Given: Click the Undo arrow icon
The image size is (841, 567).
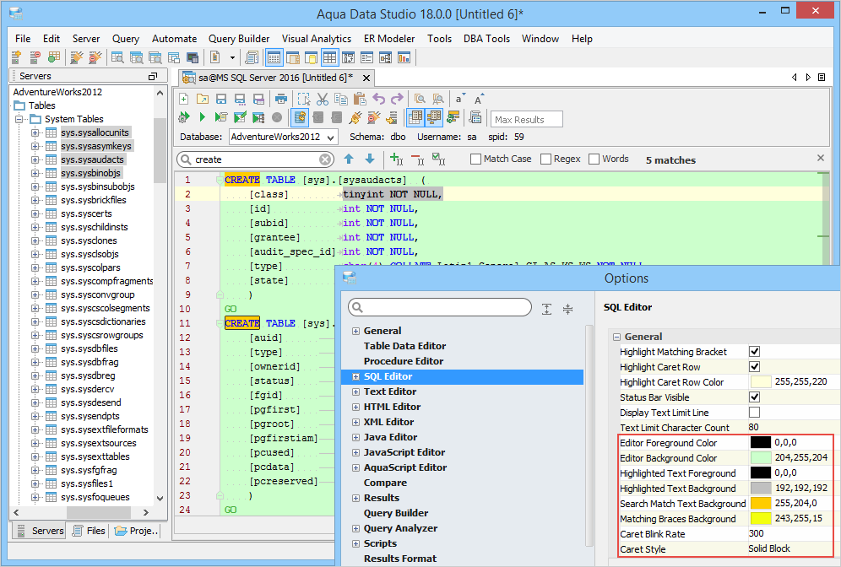Looking at the screenshot, I should (379, 99).
